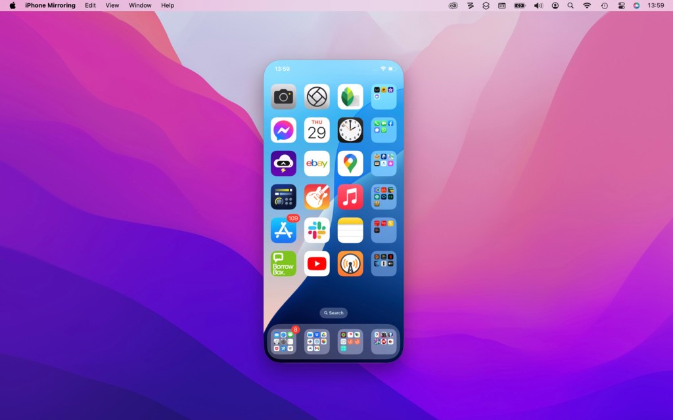Open the Calendar app showing THU 29

click(x=317, y=130)
